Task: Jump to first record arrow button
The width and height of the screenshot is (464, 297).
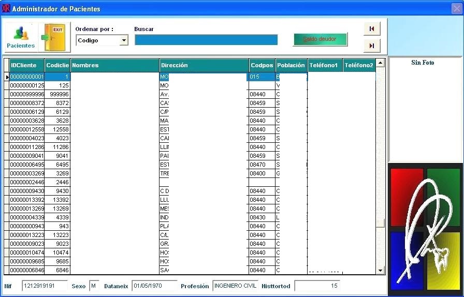Action: coord(372,28)
